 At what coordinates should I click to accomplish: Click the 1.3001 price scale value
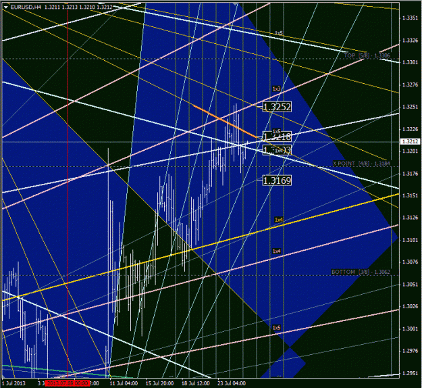(410, 329)
